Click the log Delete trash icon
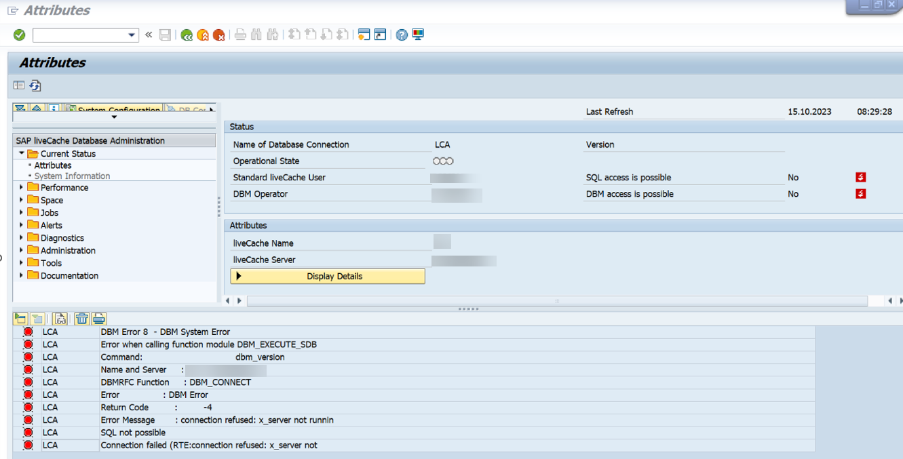The height and width of the screenshot is (459, 903). pyautogui.click(x=82, y=319)
